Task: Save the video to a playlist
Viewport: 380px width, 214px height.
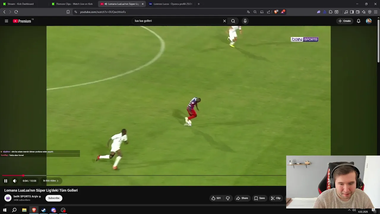Action: pyautogui.click(x=259, y=198)
